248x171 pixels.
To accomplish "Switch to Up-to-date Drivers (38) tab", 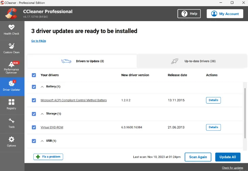I will [x=192, y=61].
